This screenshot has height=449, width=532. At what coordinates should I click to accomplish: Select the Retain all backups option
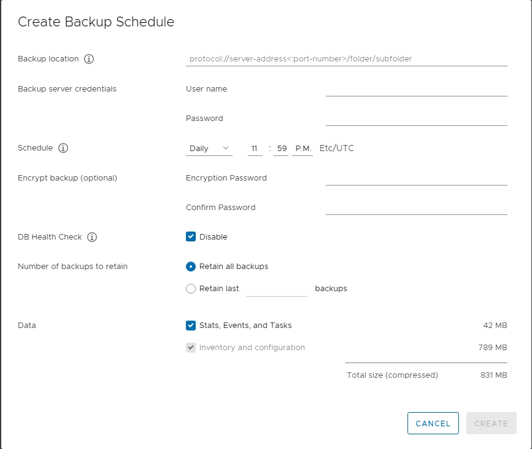(191, 267)
